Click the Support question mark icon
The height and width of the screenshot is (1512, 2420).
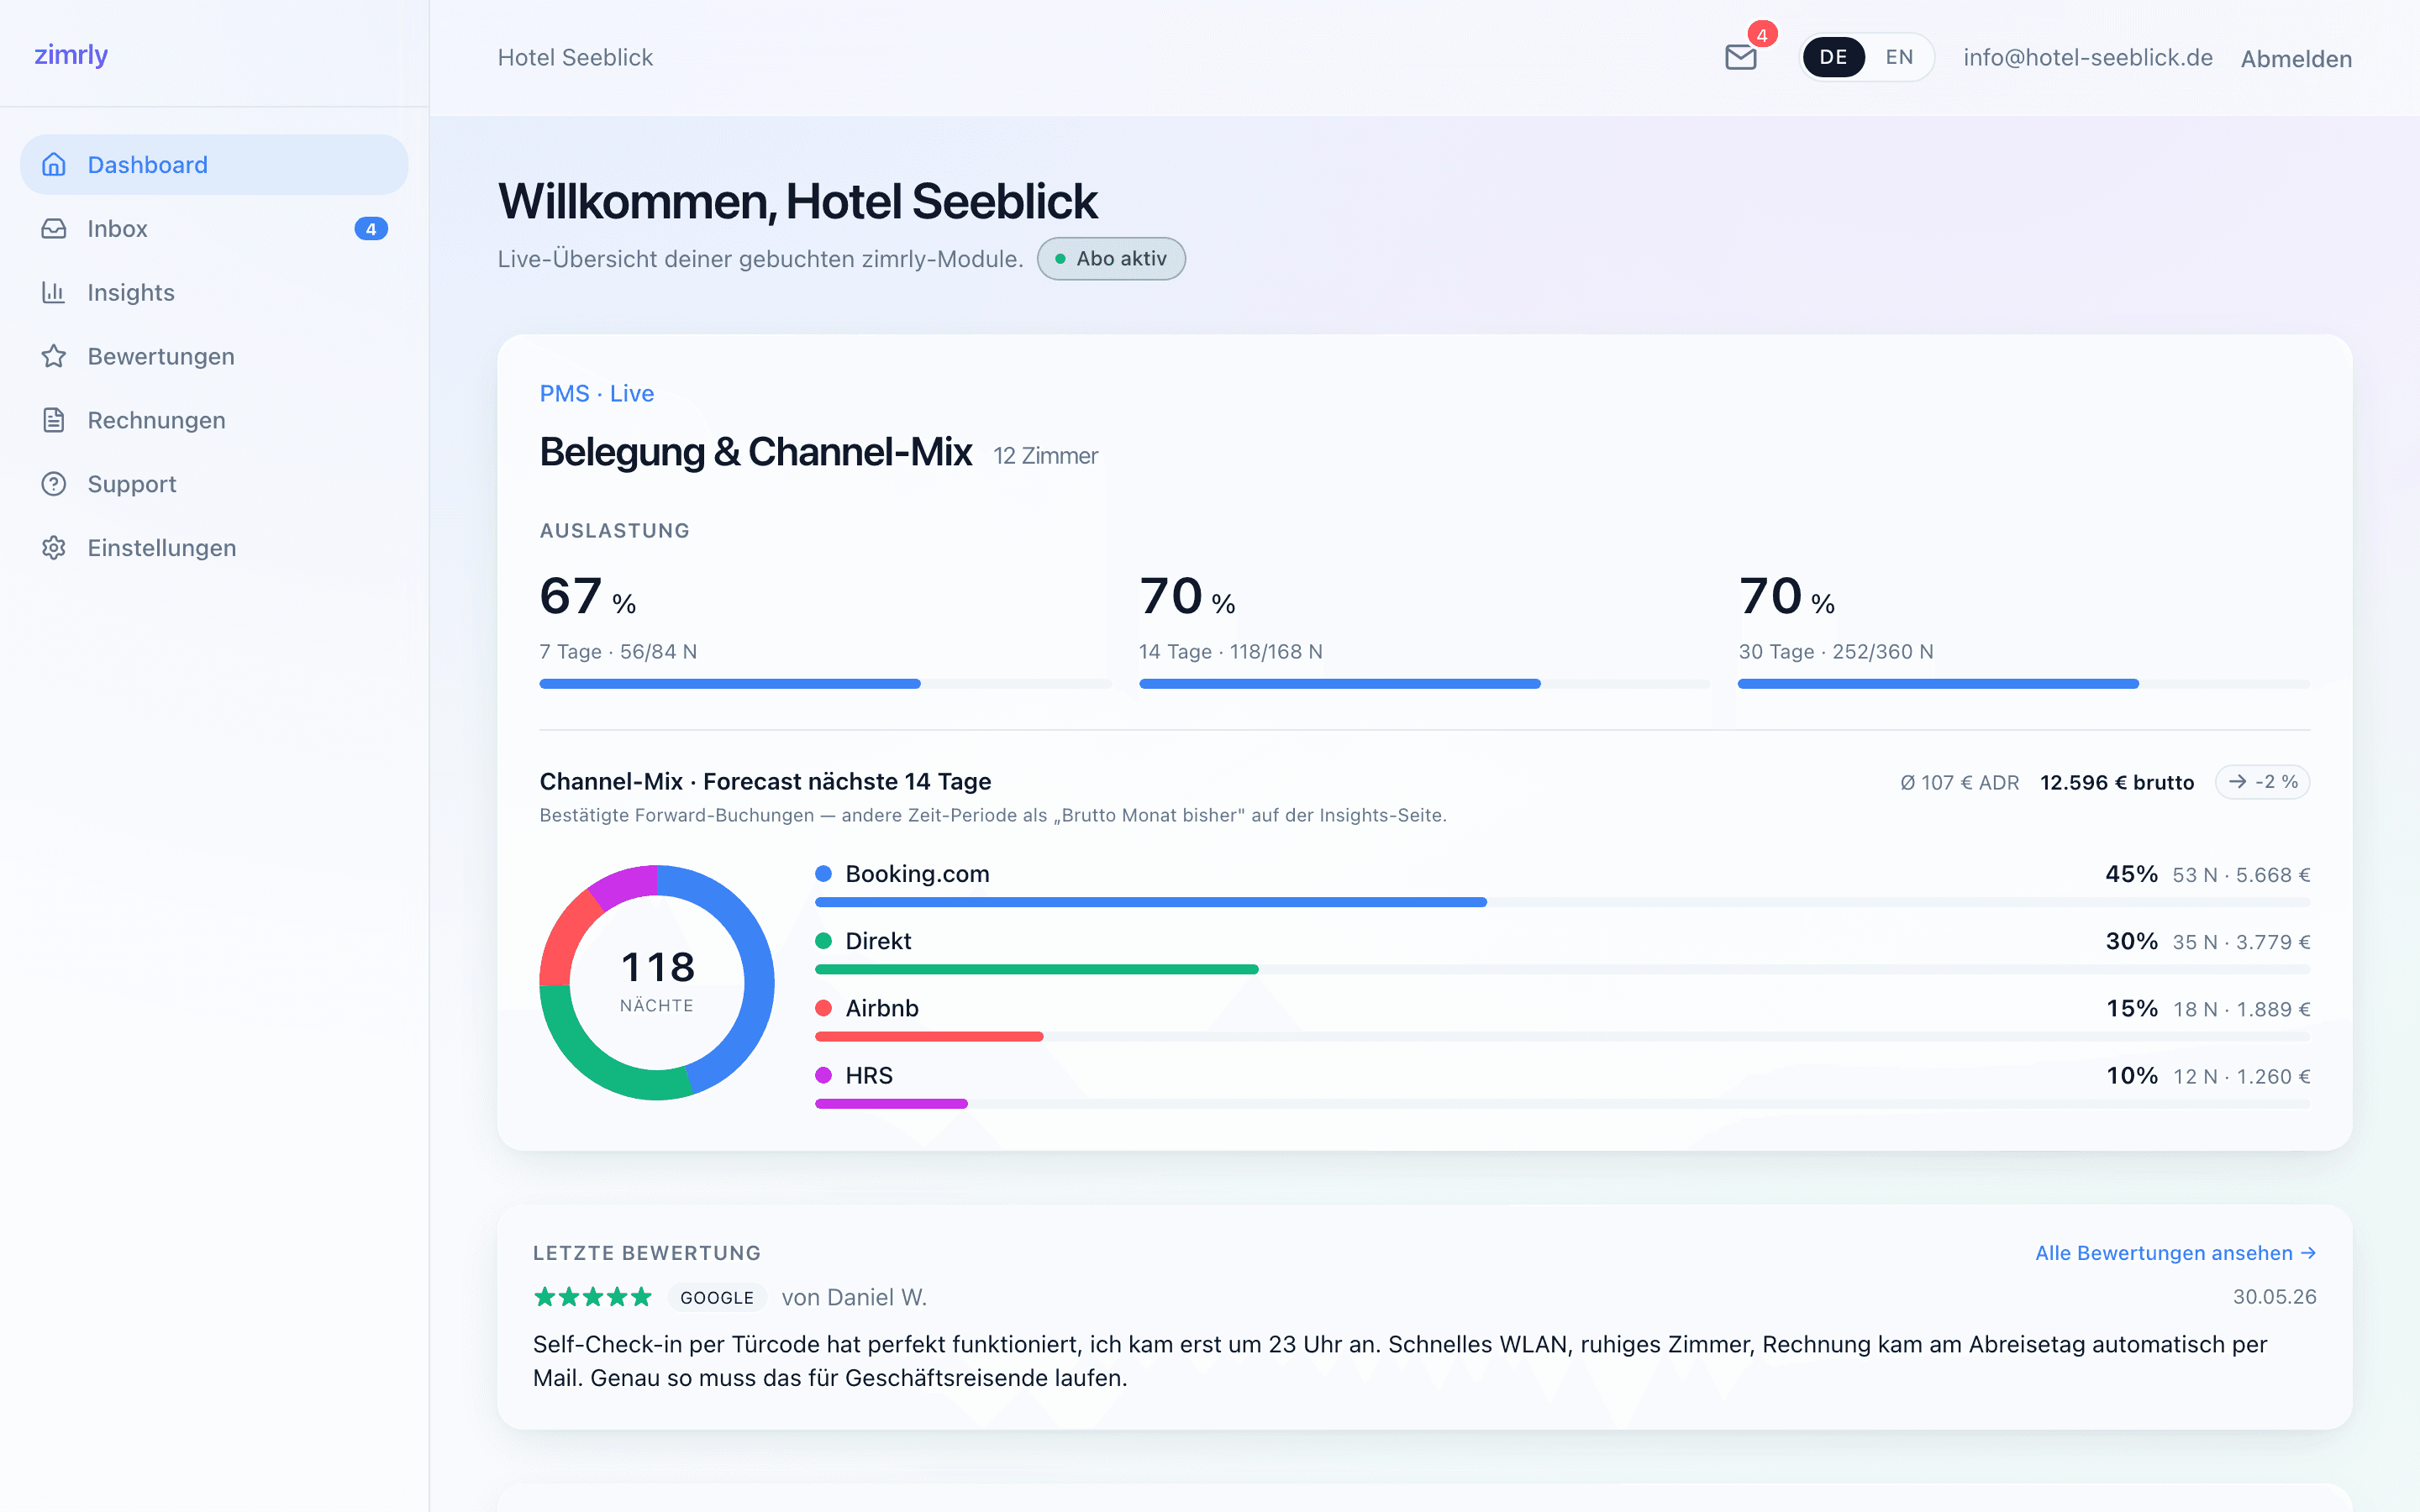pyautogui.click(x=54, y=484)
